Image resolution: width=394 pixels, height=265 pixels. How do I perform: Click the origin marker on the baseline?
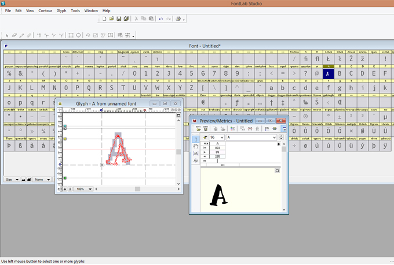point(102,165)
